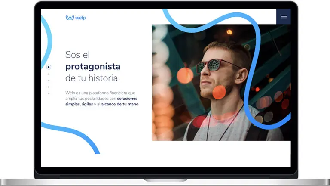Jump to the second slide dot
The height and width of the screenshot is (186, 330).
click(49, 74)
